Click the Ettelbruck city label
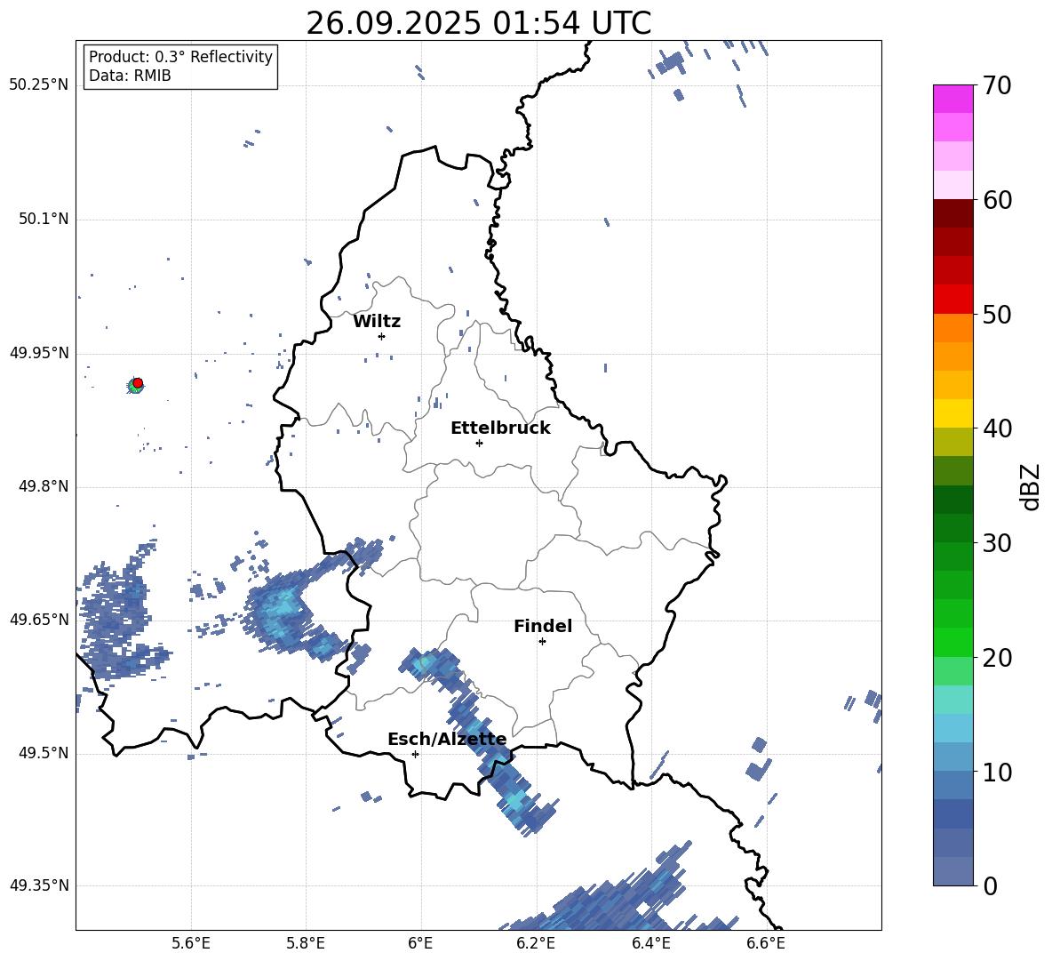 coord(500,428)
